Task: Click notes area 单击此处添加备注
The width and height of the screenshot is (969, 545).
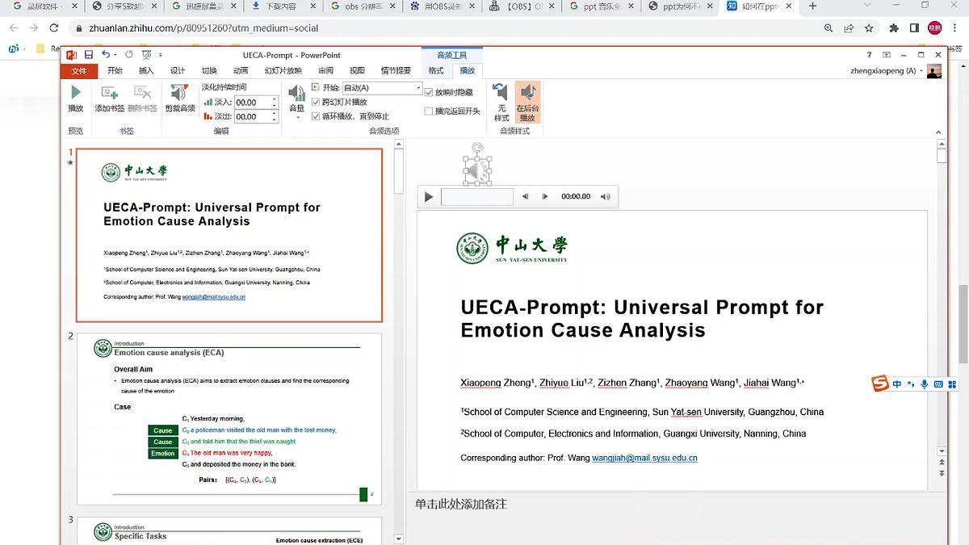Action: coord(461,505)
